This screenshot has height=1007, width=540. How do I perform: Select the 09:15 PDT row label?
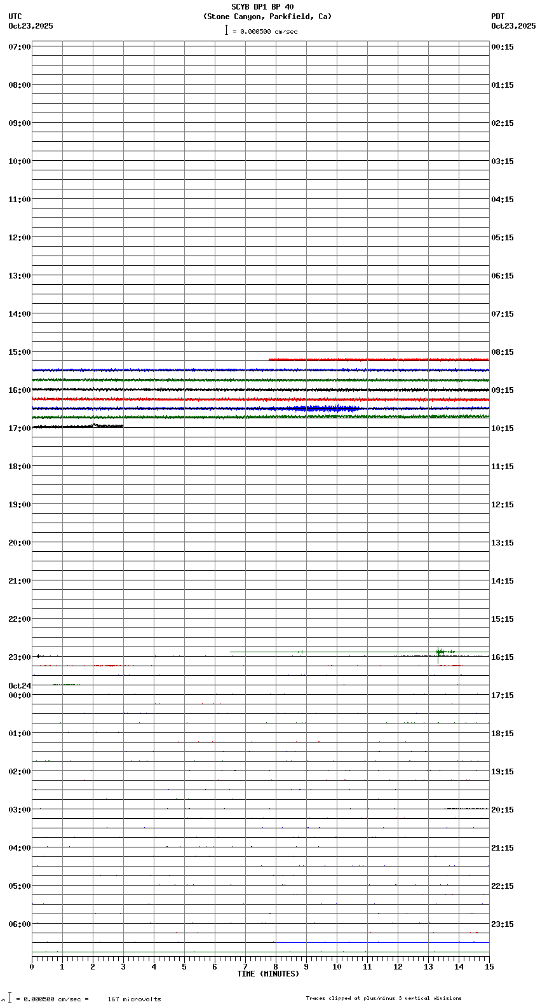point(503,390)
